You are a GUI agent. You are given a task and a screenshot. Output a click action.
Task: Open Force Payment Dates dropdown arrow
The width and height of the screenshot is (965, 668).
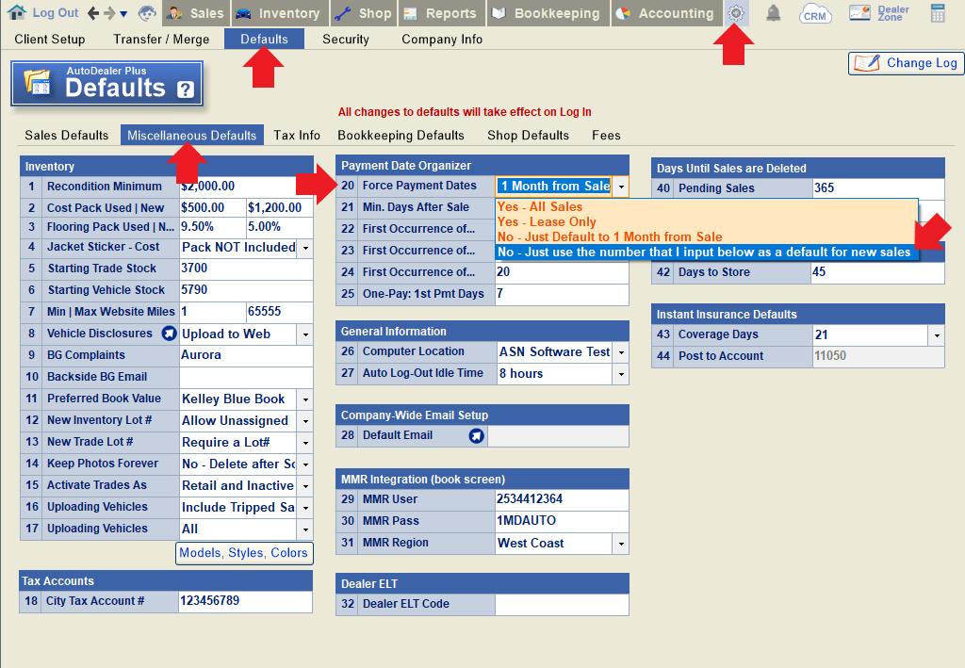click(x=621, y=187)
